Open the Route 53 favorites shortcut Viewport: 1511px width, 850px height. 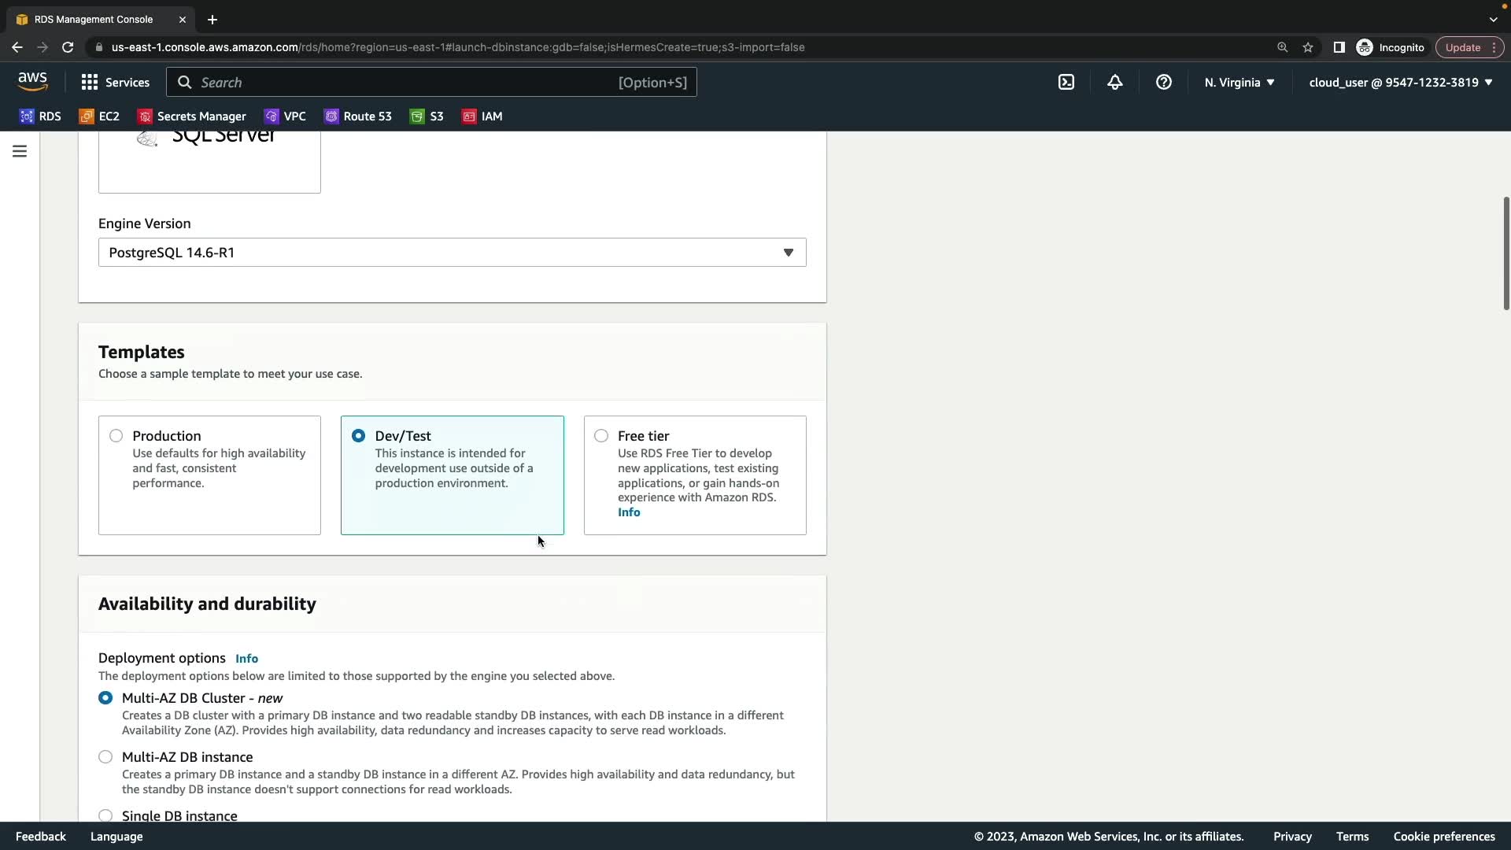[358, 116]
